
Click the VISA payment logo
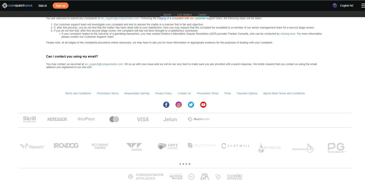click(x=143, y=119)
